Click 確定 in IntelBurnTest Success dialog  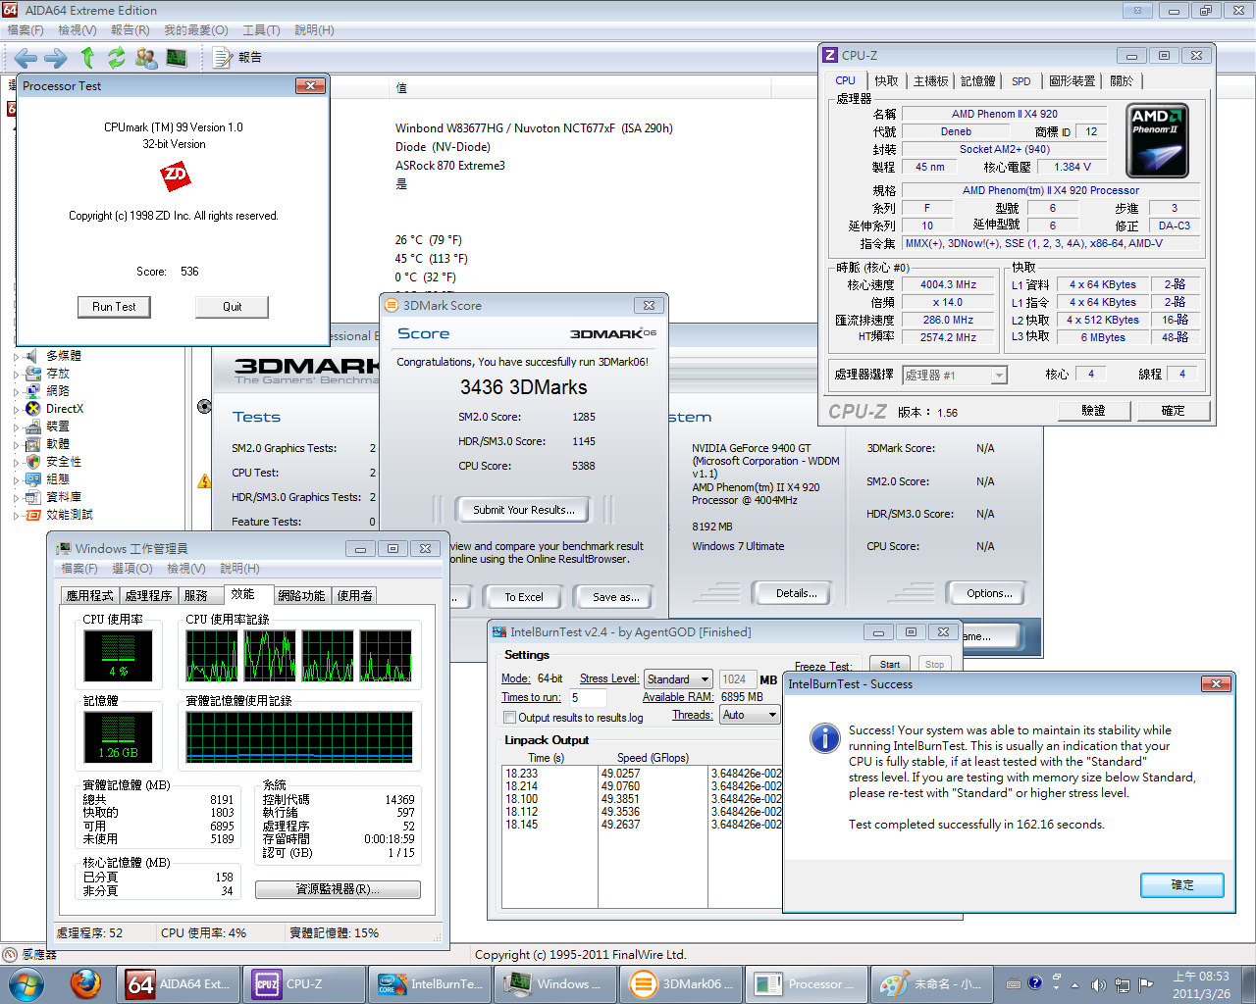coord(1182,885)
